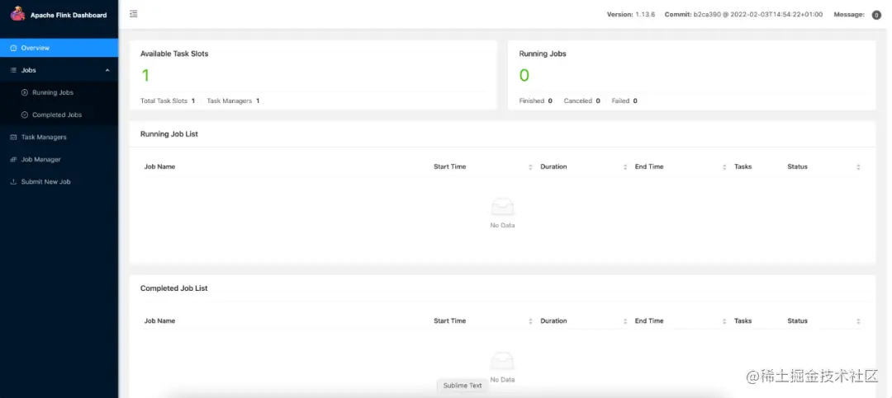The image size is (892, 398).
Task: Click the Running Job List heading
Action: point(169,134)
